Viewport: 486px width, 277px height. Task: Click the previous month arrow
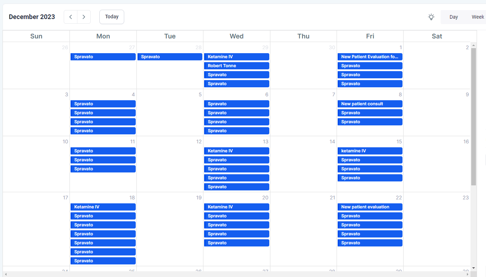tap(71, 17)
